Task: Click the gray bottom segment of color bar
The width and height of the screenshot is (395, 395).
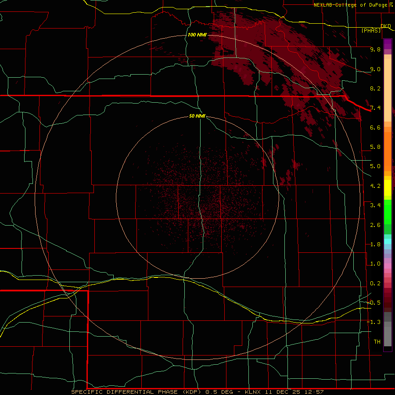Action: click(388, 336)
